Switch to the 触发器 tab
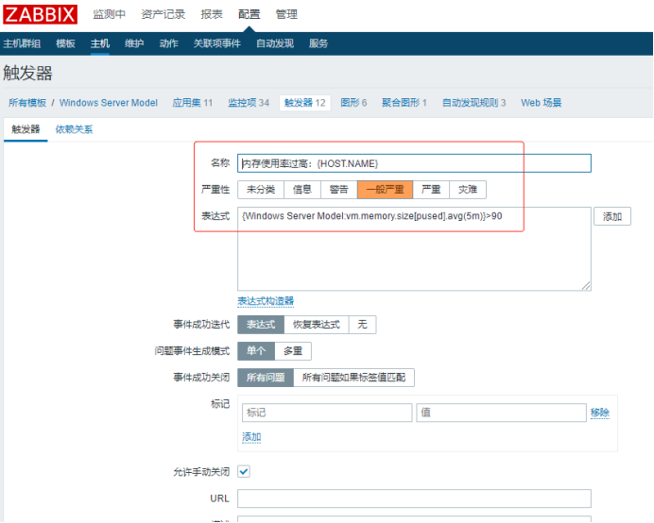This screenshot has height=523, width=654. 26,129
